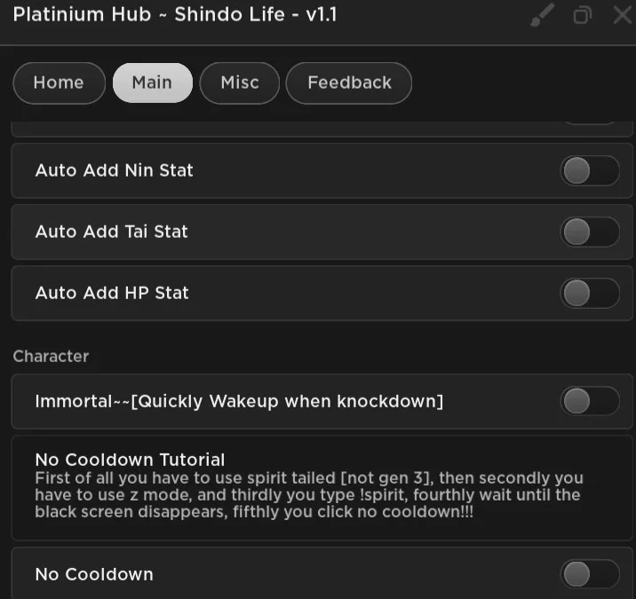Click the Auto Add HP Stat label

pos(112,293)
